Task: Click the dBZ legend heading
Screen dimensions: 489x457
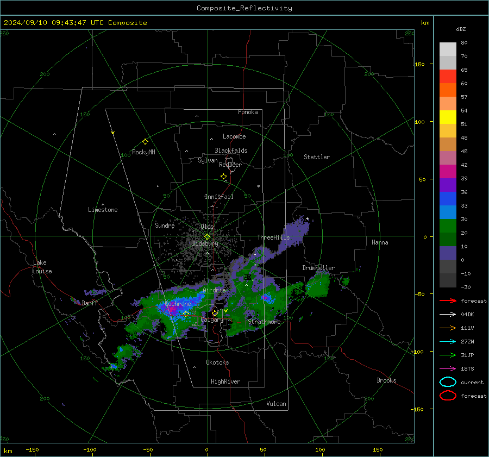Action: (x=461, y=29)
